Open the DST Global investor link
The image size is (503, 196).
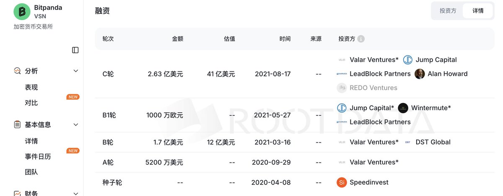tap(433, 142)
